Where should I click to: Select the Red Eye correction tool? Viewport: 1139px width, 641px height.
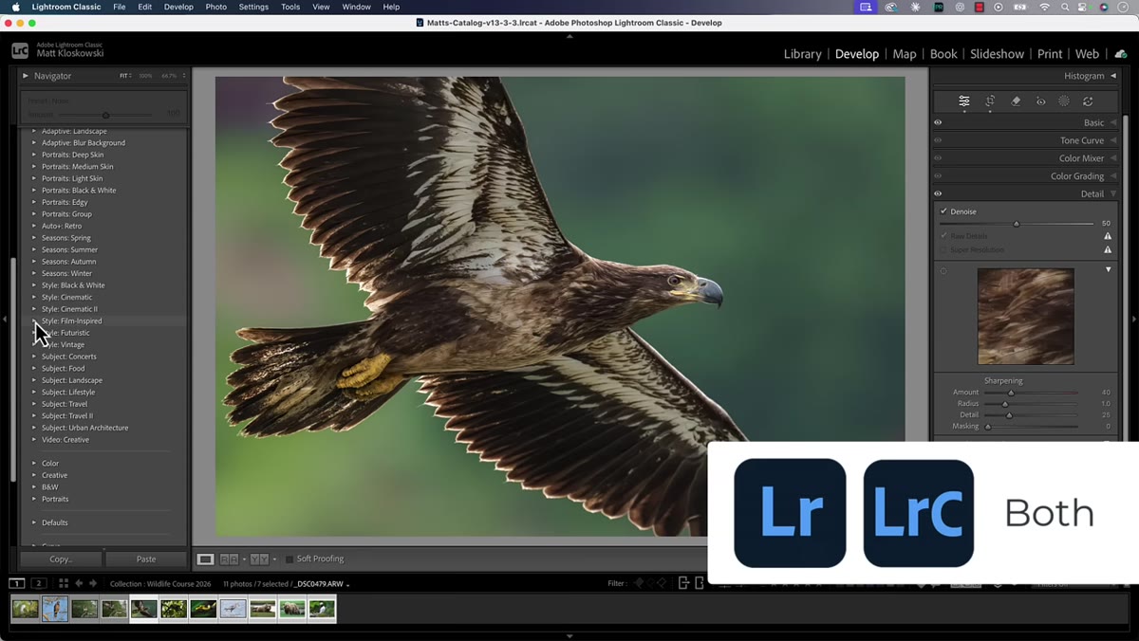coord(1040,101)
